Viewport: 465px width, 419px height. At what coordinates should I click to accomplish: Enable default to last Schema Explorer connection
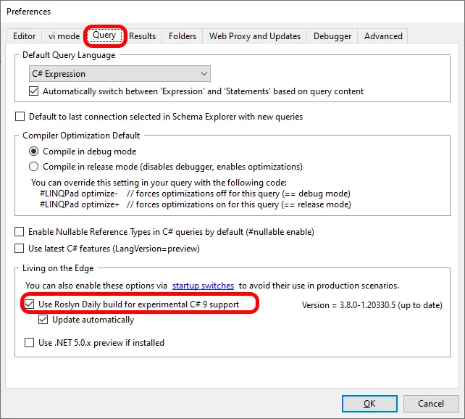tap(20, 117)
